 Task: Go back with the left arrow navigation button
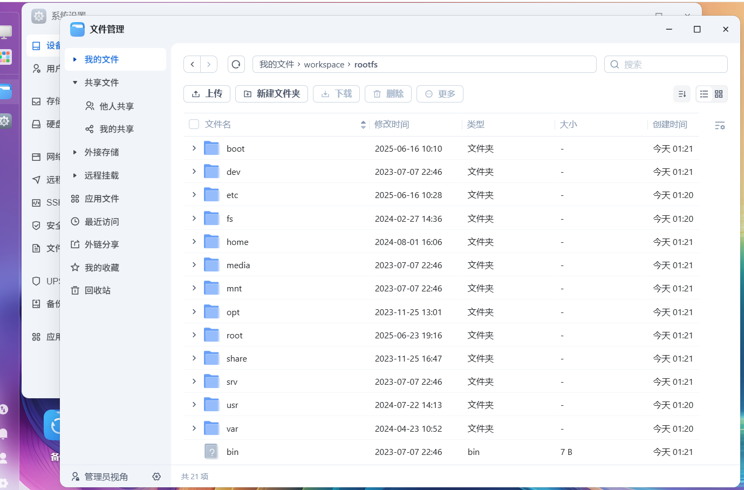[x=192, y=64]
